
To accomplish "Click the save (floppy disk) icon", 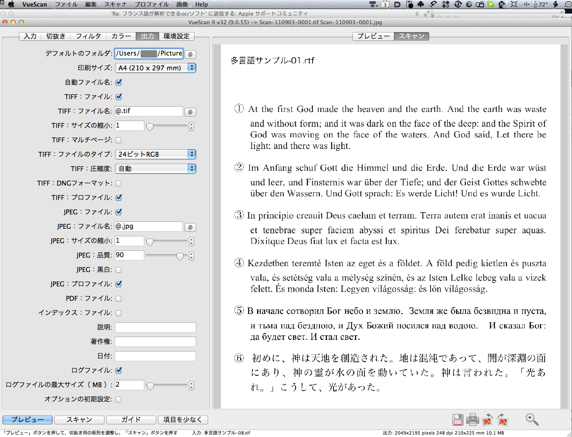I will point(458,420).
